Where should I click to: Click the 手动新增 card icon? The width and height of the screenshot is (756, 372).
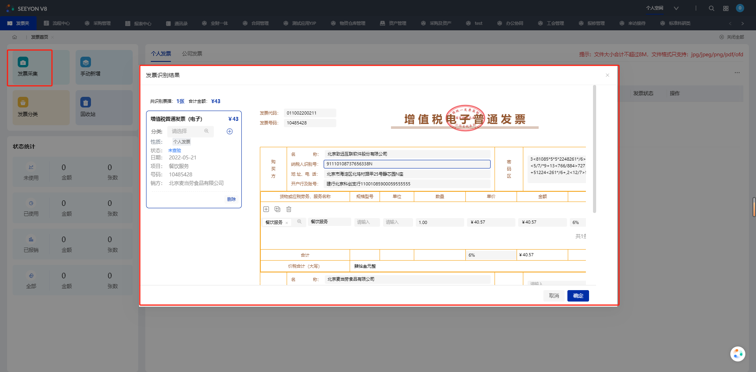point(85,62)
